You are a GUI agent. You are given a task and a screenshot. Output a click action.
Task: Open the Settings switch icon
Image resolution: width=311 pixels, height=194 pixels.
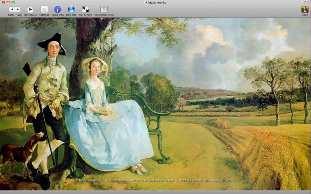[x=44, y=9]
